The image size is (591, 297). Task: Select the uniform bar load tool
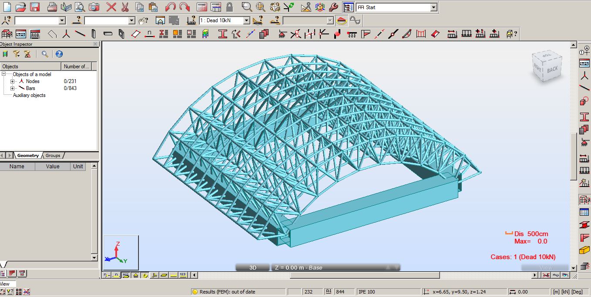(x=466, y=33)
